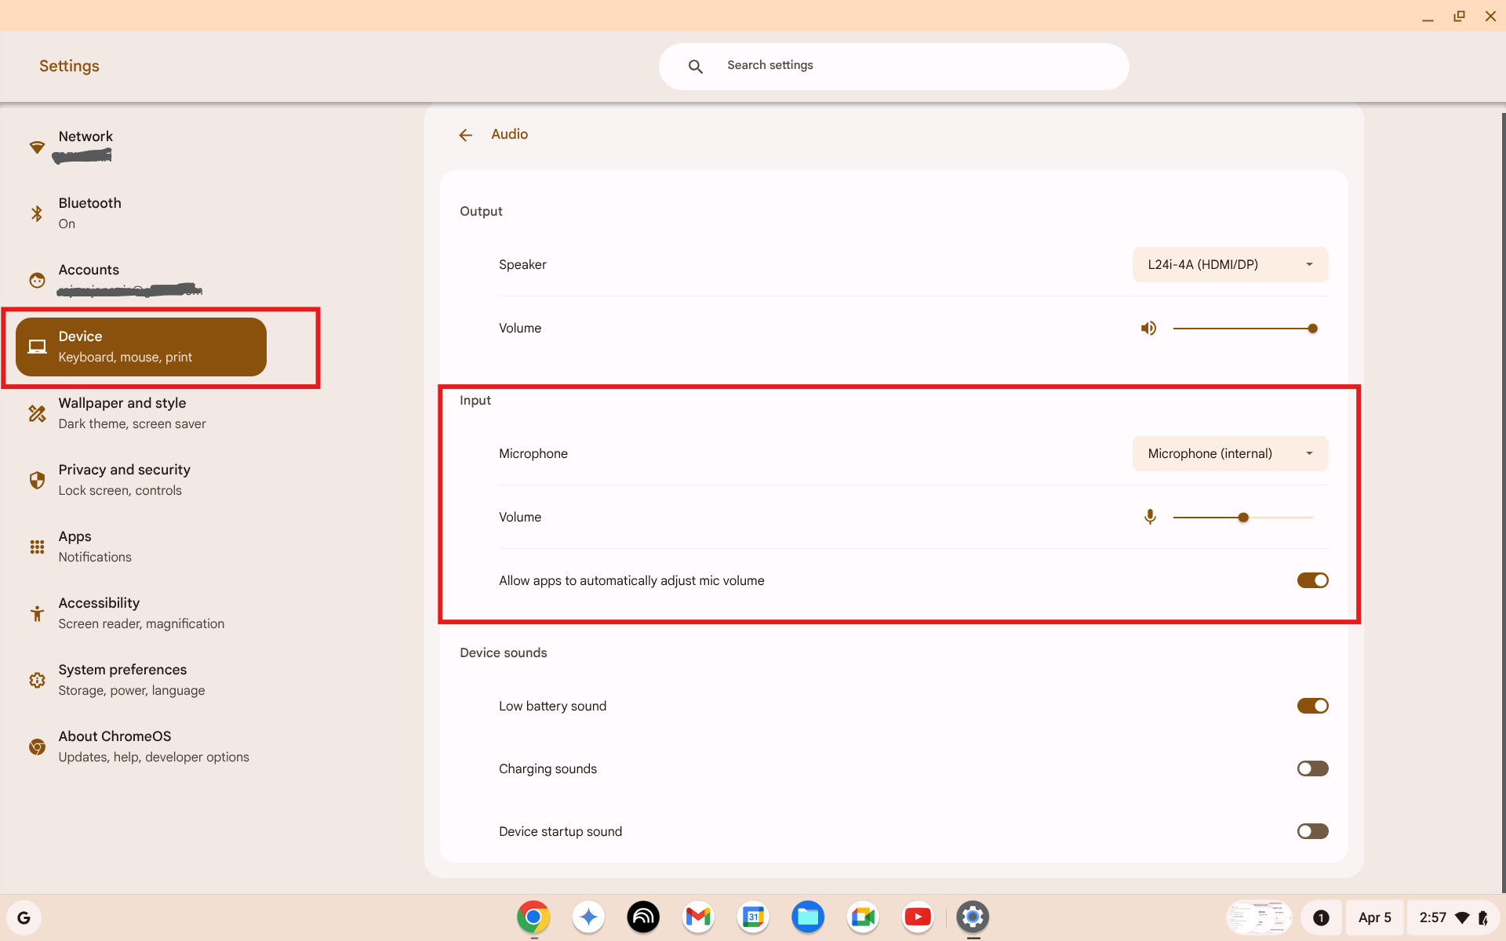Select the Accounts settings section
The image size is (1506, 941).
89,278
